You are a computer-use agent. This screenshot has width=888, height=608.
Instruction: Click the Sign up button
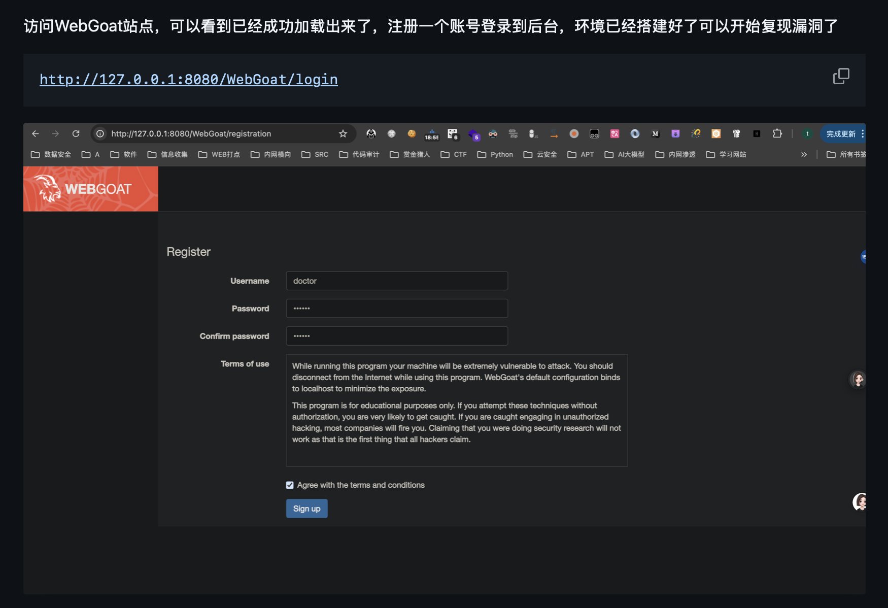306,509
